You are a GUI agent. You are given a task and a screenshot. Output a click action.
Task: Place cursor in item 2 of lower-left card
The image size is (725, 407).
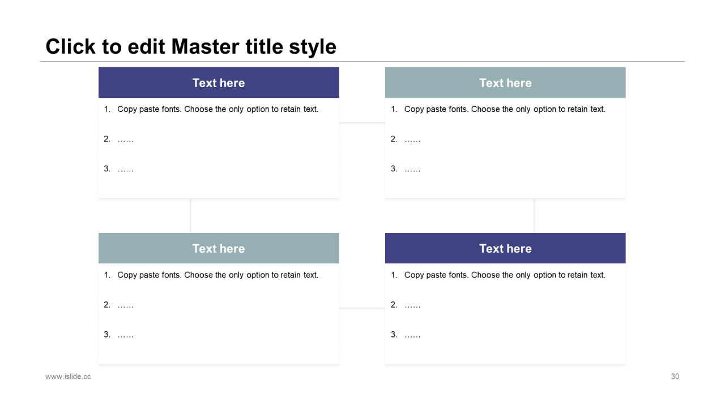[125, 305]
